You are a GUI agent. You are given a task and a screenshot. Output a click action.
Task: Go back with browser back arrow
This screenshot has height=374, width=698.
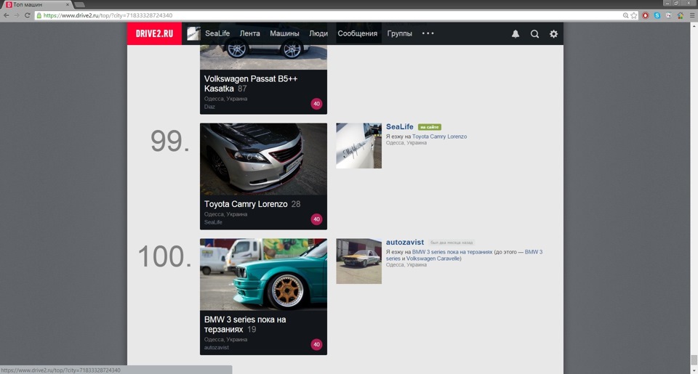click(7, 15)
